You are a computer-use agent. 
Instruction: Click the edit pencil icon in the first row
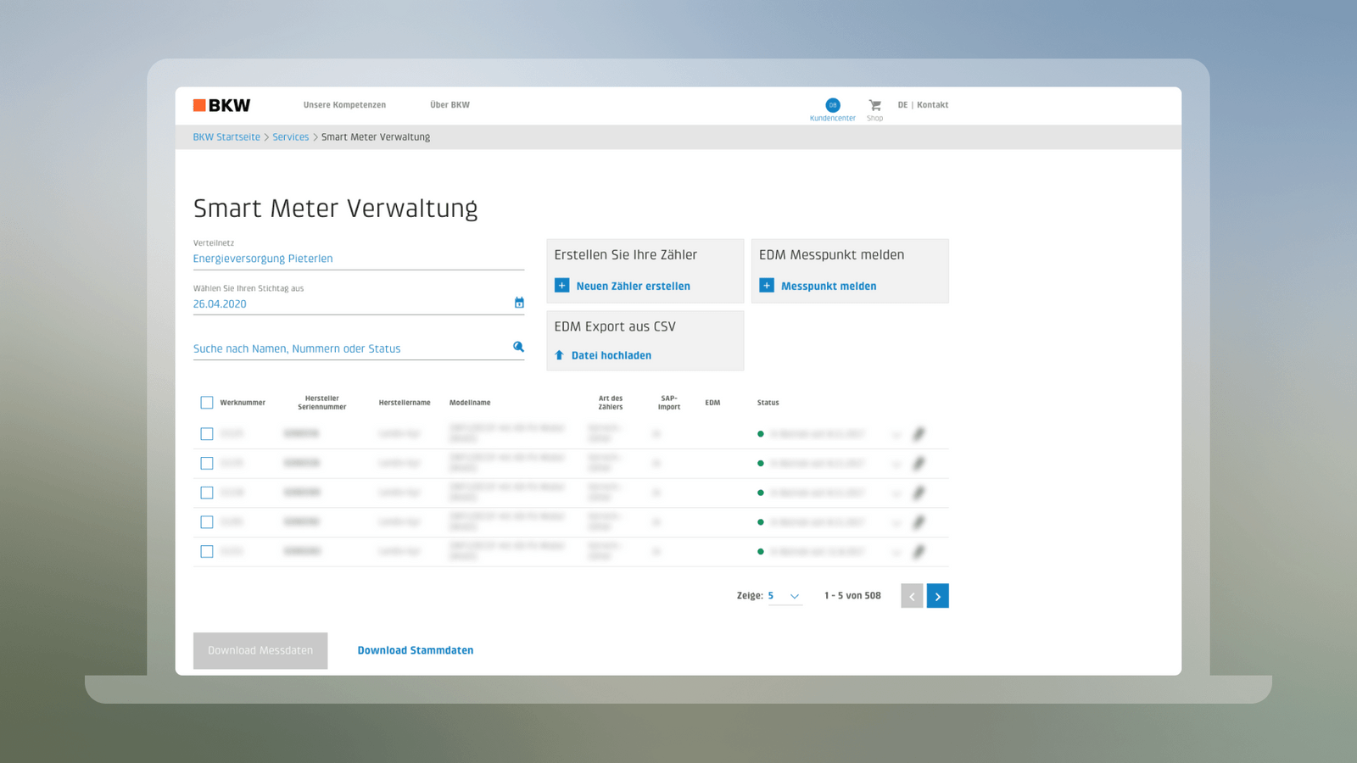[x=919, y=434]
